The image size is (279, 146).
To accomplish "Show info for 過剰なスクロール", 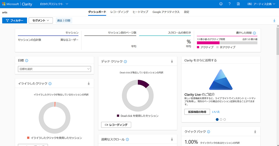I will 127,139.
